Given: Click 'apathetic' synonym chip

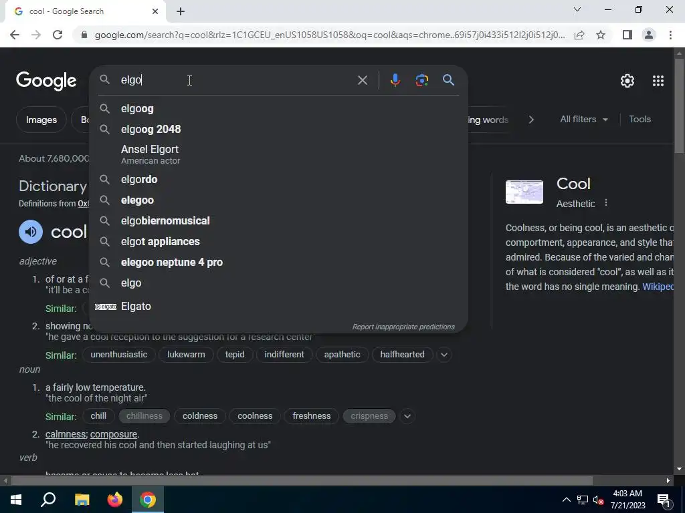Looking at the screenshot, I should 342,355.
